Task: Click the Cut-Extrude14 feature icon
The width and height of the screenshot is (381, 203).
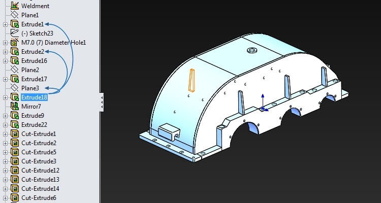Action: tap(15, 189)
